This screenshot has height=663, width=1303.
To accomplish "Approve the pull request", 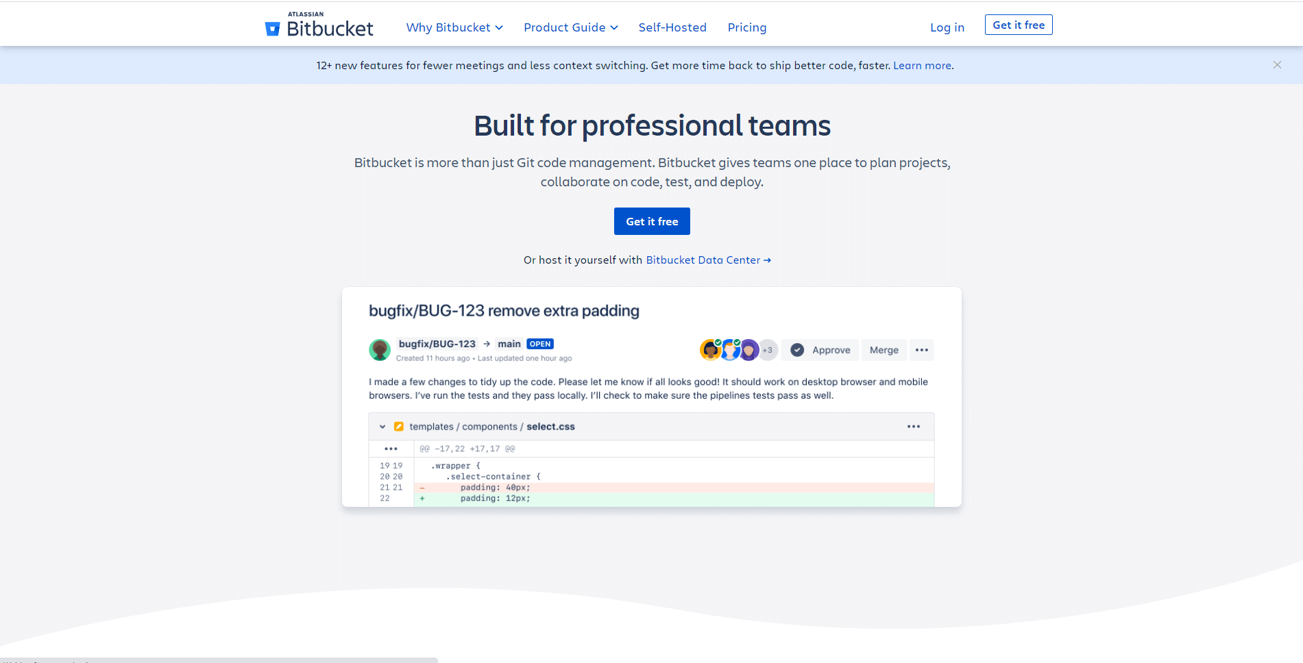I will [820, 350].
